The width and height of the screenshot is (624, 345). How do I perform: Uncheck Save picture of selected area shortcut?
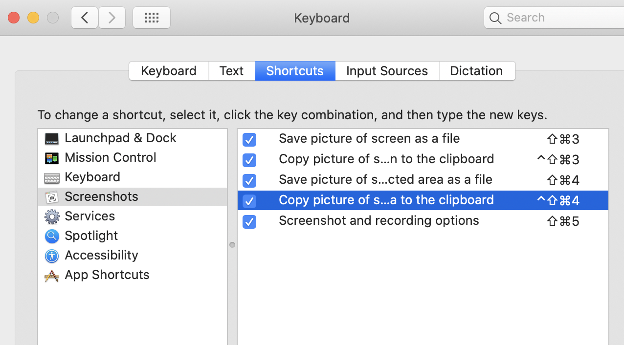pyautogui.click(x=249, y=180)
